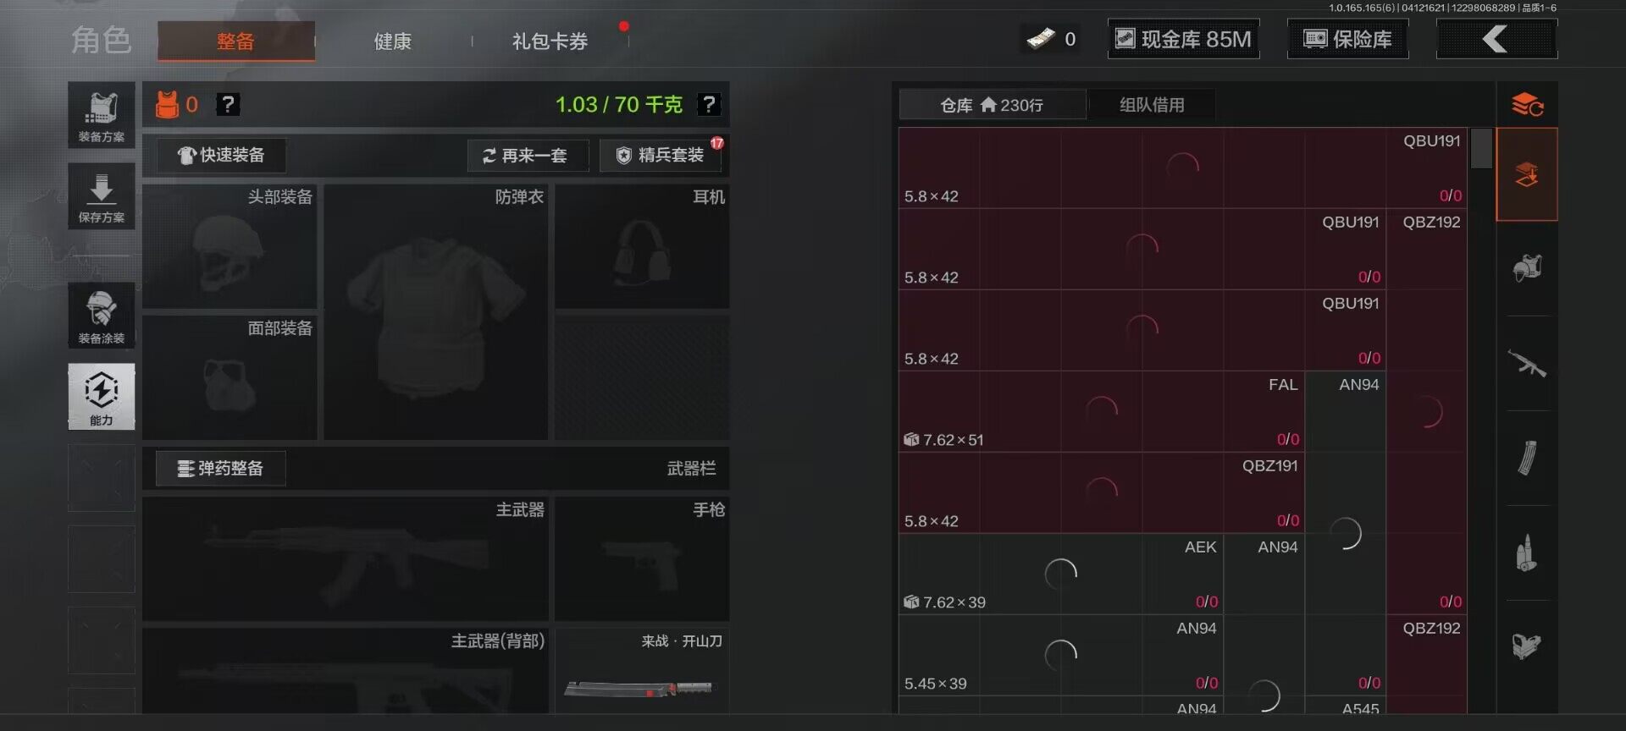The height and width of the screenshot is (731, 1626).
Task: Open the 装备方案 loadout icon
Action: coord(102,115)
